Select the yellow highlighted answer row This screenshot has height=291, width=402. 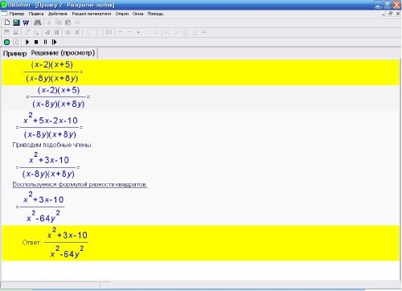pos(200,243)
